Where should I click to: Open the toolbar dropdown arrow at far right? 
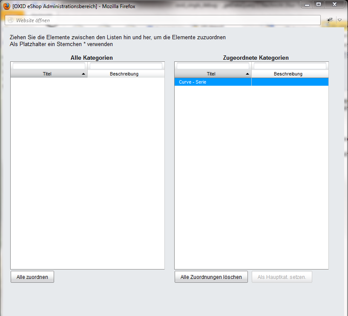pyautogui.click(x=339, y=20)
